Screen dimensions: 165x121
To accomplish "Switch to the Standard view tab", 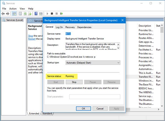I will 47,113.
